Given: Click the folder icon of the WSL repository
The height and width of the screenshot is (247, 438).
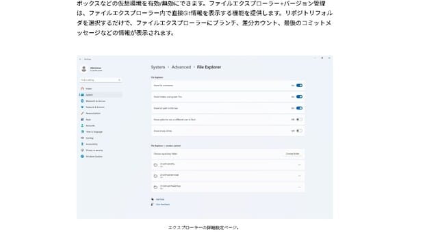Looking at the screenshot, I should tap(155, 165).
